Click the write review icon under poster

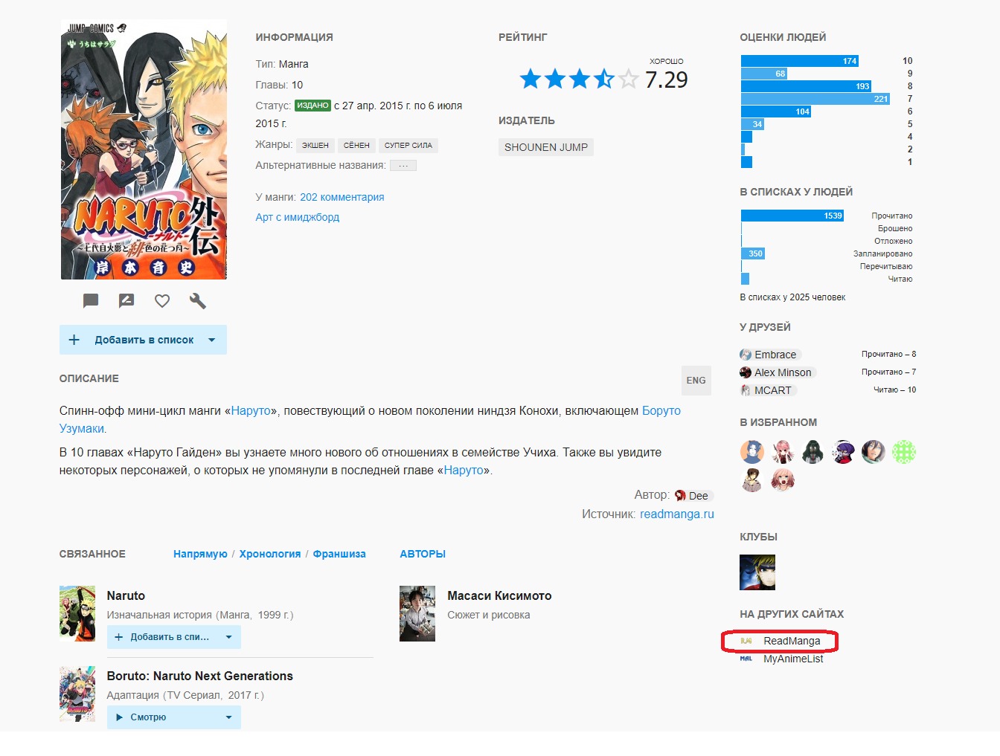(x=126, y=301)
